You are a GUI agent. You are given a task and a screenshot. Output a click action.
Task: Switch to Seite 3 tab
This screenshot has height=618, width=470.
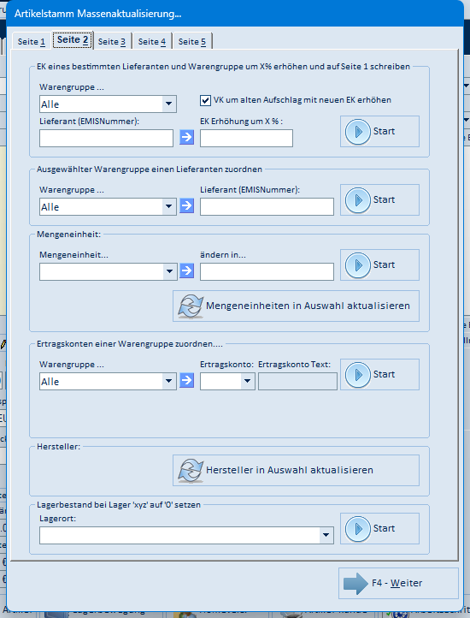click(x=112, y=41)
